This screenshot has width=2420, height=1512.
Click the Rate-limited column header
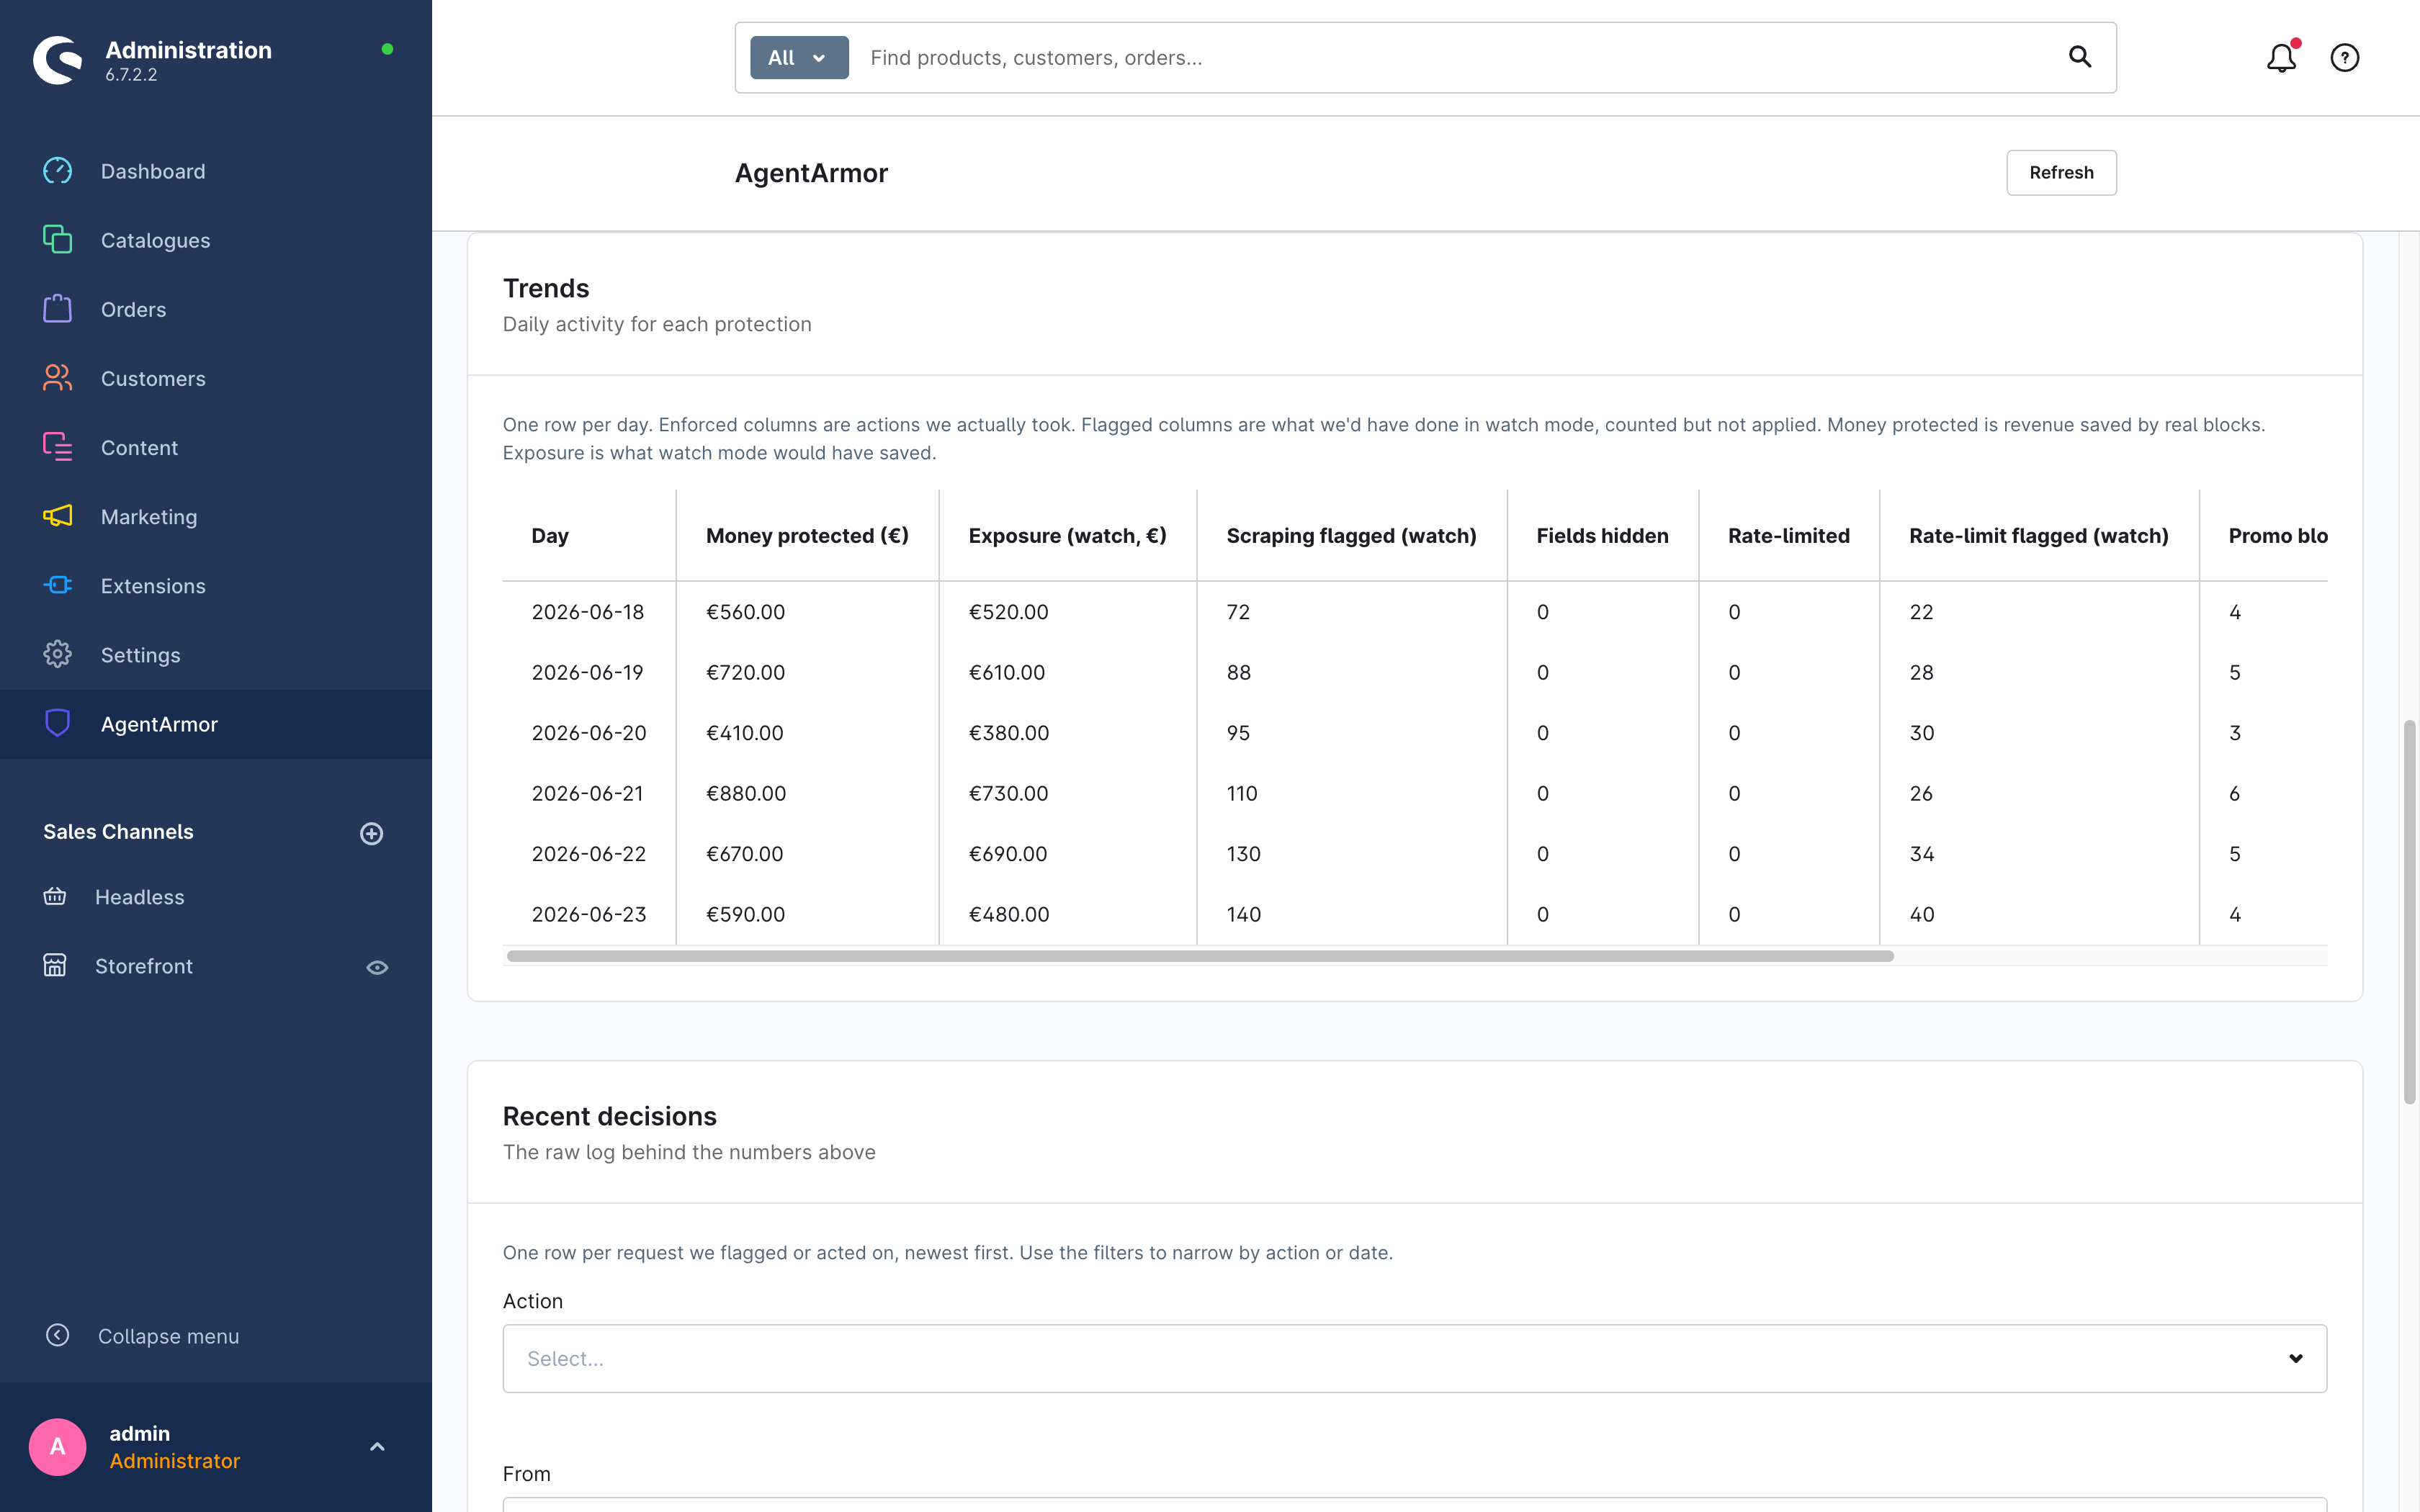point(1788,535)
